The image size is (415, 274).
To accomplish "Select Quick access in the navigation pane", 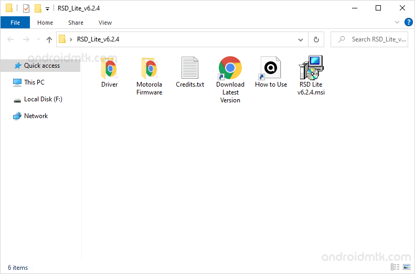I will click(40, 66).
